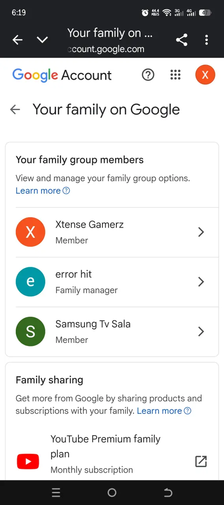This screenshot has height=505, width=224.
Task: Tap the orange X profile avatar in the header
Action: 205,75
